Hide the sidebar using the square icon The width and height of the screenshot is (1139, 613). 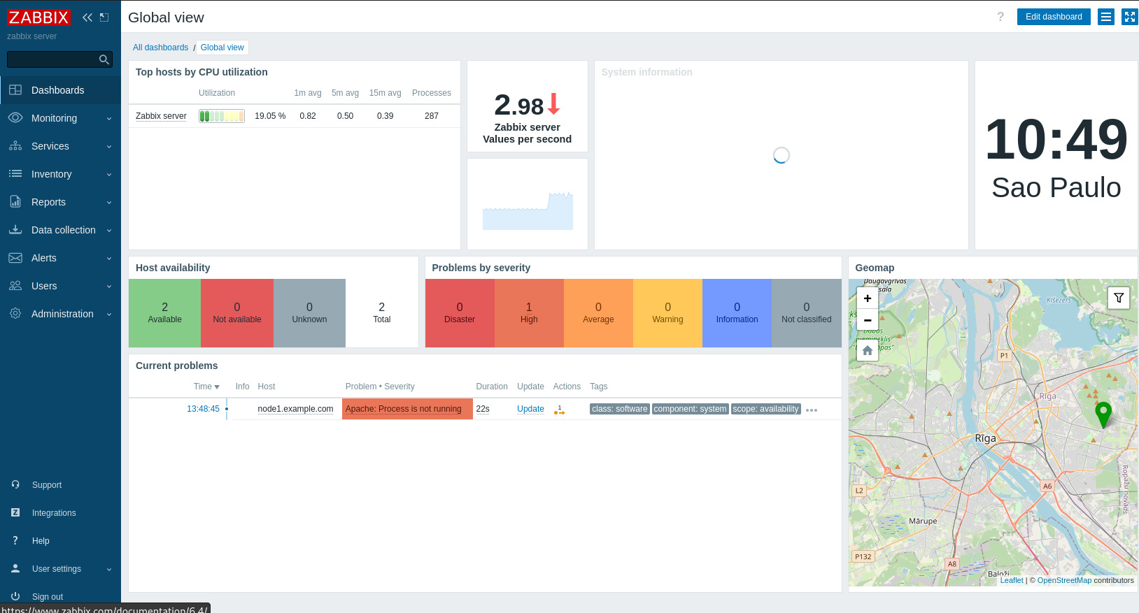[x=104, y=17]
